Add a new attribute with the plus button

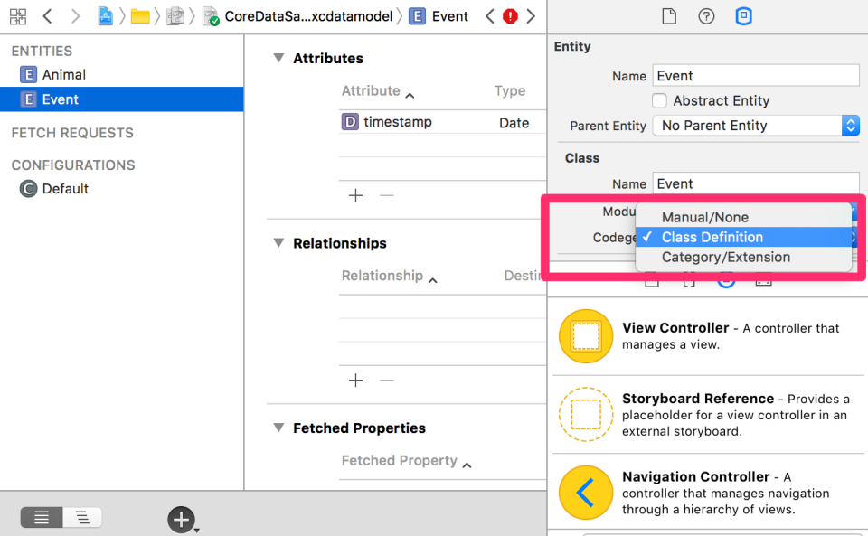coord(355,195)
